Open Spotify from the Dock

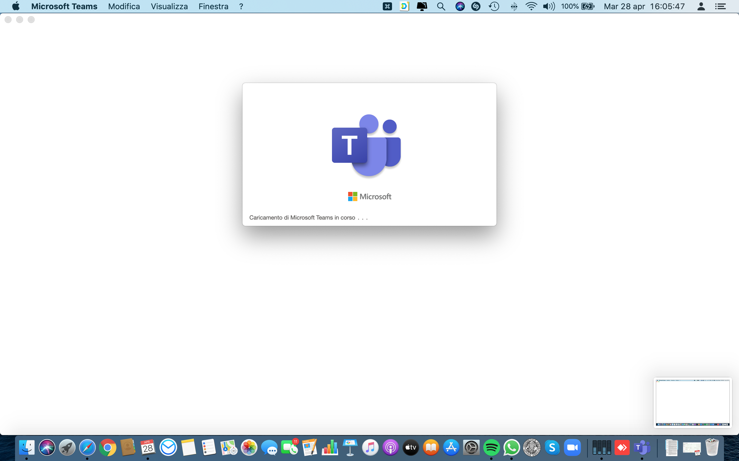click(x=491, y=447)
